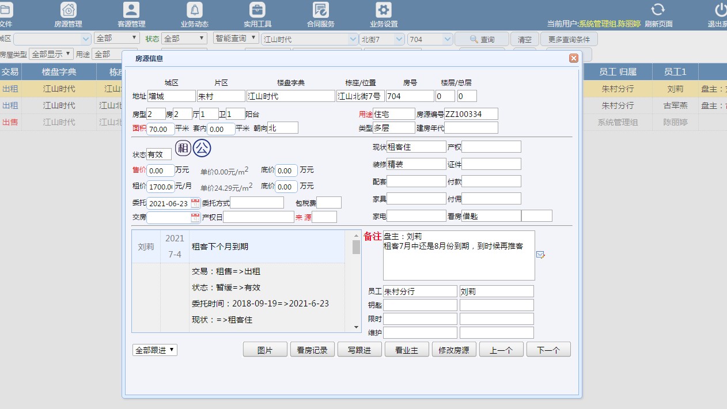This screenshot has width=727, height=409.
Task: Click the 租价 input field
Action: (x=161, y=187)
